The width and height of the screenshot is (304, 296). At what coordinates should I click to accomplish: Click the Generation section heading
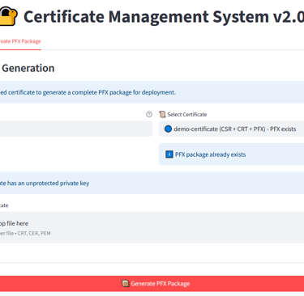pos(28,68)
